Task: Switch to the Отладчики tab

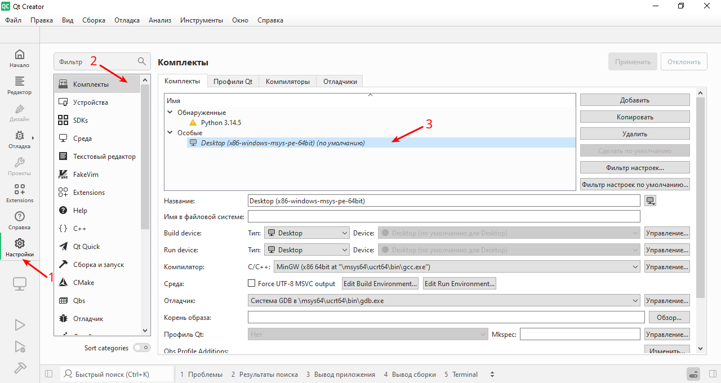Action: click(x=340, y=81)
